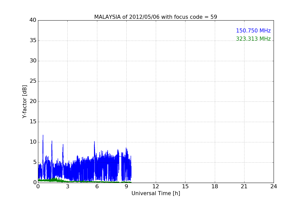Click the y-axis tick label 10
The image size is (304, 203).
pyautogui.click(x=33, y=142)
